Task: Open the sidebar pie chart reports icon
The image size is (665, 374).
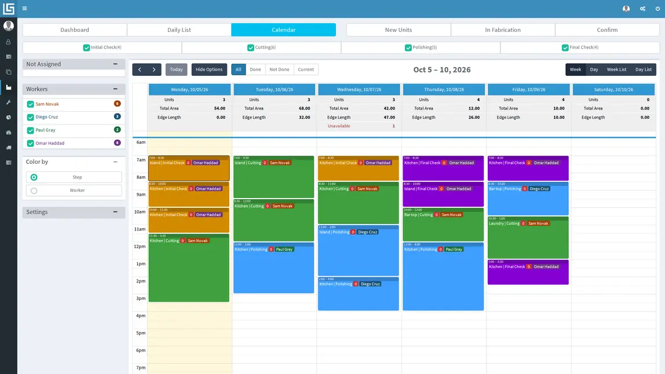Action: (9, 118)
